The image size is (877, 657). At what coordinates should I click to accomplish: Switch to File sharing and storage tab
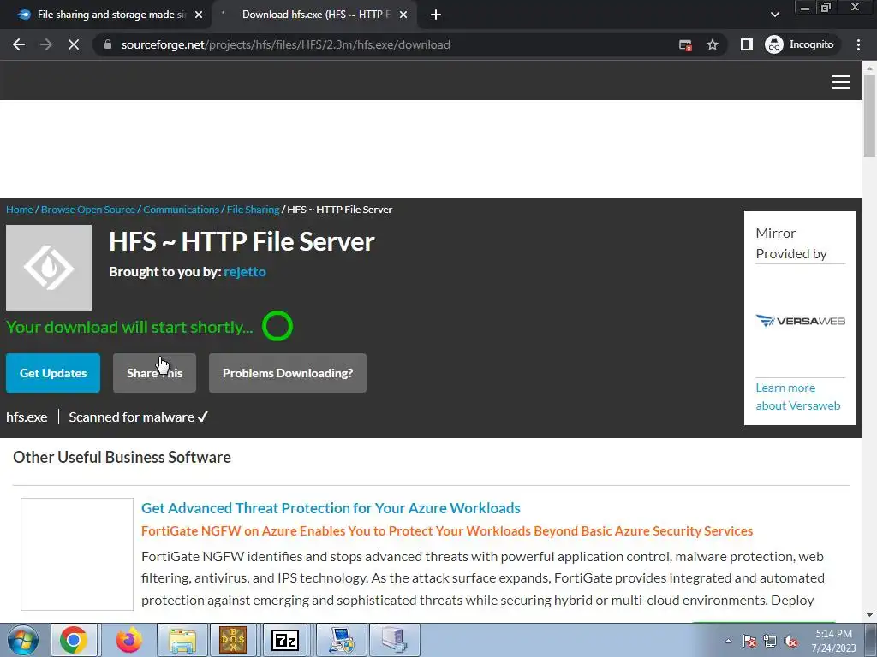tap(105, 15)
